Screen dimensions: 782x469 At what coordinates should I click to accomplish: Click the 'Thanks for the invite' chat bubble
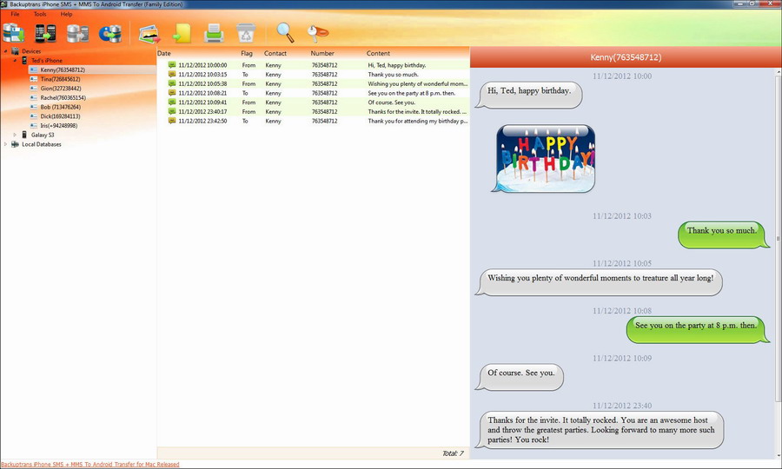tap(600, 430)
